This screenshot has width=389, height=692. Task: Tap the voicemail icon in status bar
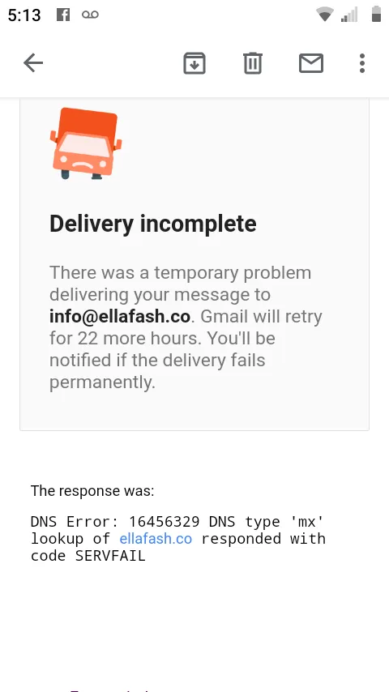click(x=90, y=15)
